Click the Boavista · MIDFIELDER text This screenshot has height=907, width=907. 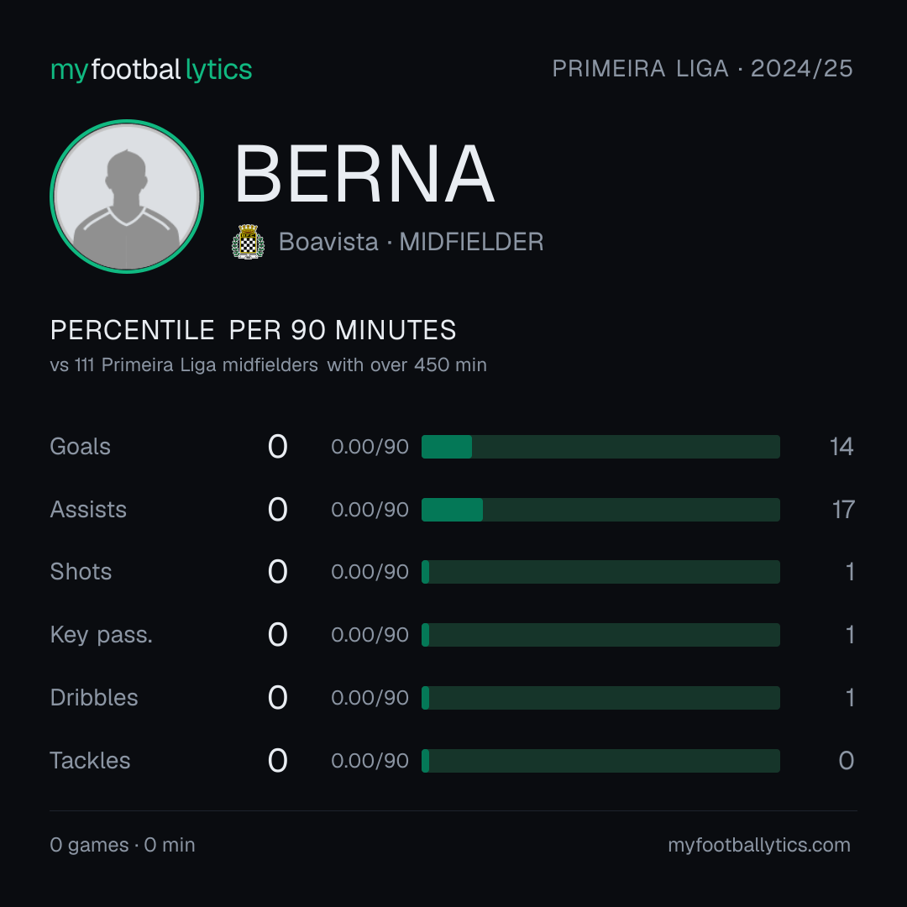[411, 242]
